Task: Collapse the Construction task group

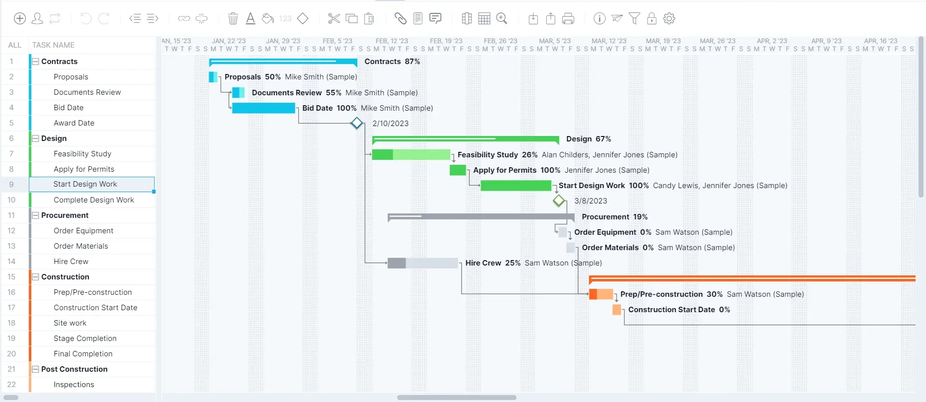Action: (x=35, y=276)
